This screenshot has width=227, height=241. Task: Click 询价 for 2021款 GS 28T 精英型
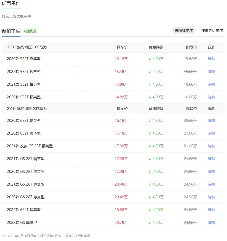click(211, 158)
